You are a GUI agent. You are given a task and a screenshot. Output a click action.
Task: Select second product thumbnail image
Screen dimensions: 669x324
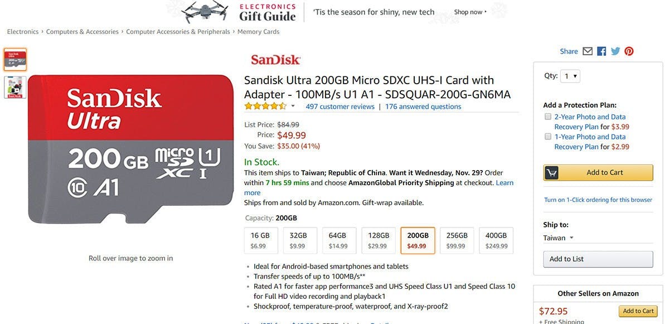(15, 87)
